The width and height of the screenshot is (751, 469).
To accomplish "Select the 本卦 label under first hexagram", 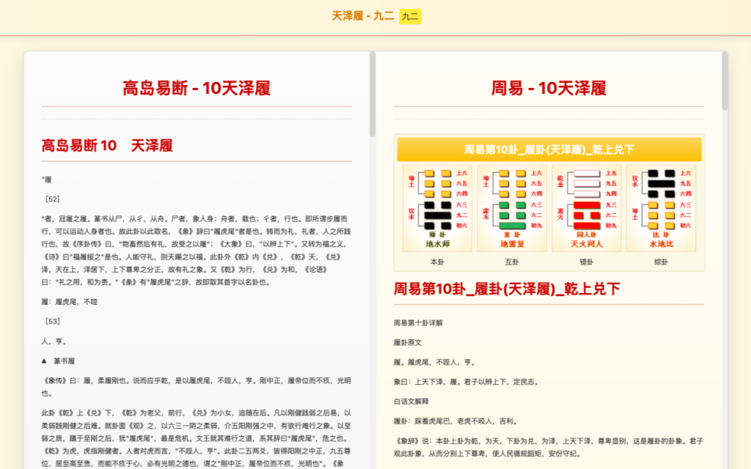I will pyautogui.click(x=438, y=261).
